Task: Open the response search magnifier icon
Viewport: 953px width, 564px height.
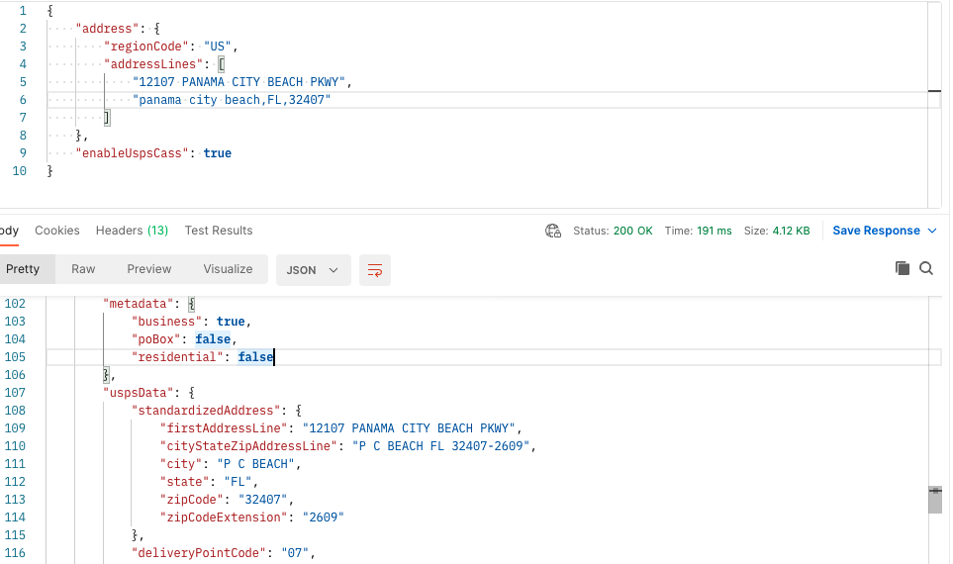Action: (926, 268)
